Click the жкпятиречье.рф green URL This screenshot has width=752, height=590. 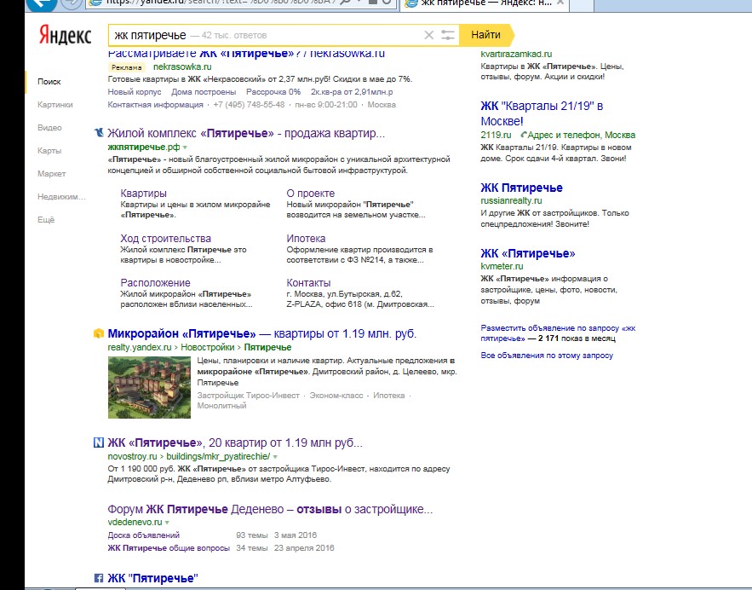(144, 147)
